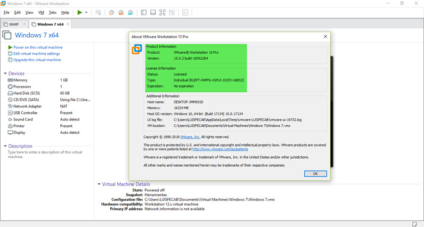Click the NAT value for Network Adapter
Screen dimensions: 424x227
[x=64, y=106]
